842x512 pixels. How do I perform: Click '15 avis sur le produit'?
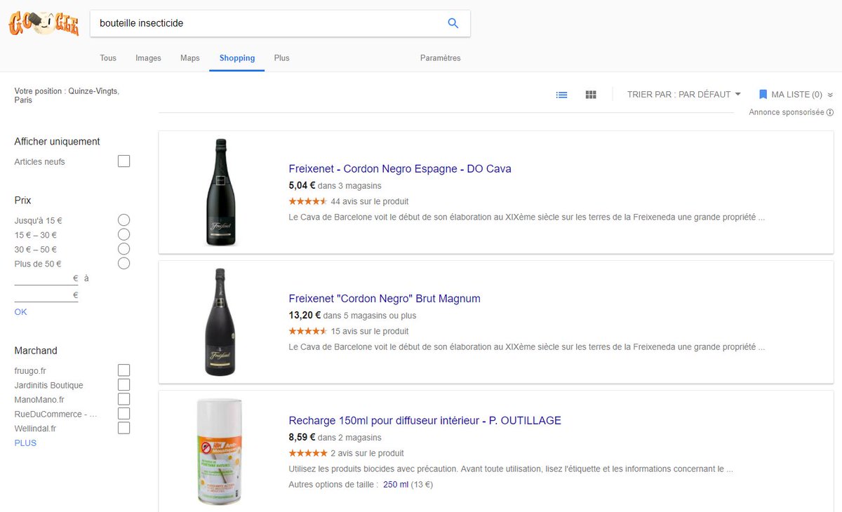pyautogui.click(x=369, y=332)
